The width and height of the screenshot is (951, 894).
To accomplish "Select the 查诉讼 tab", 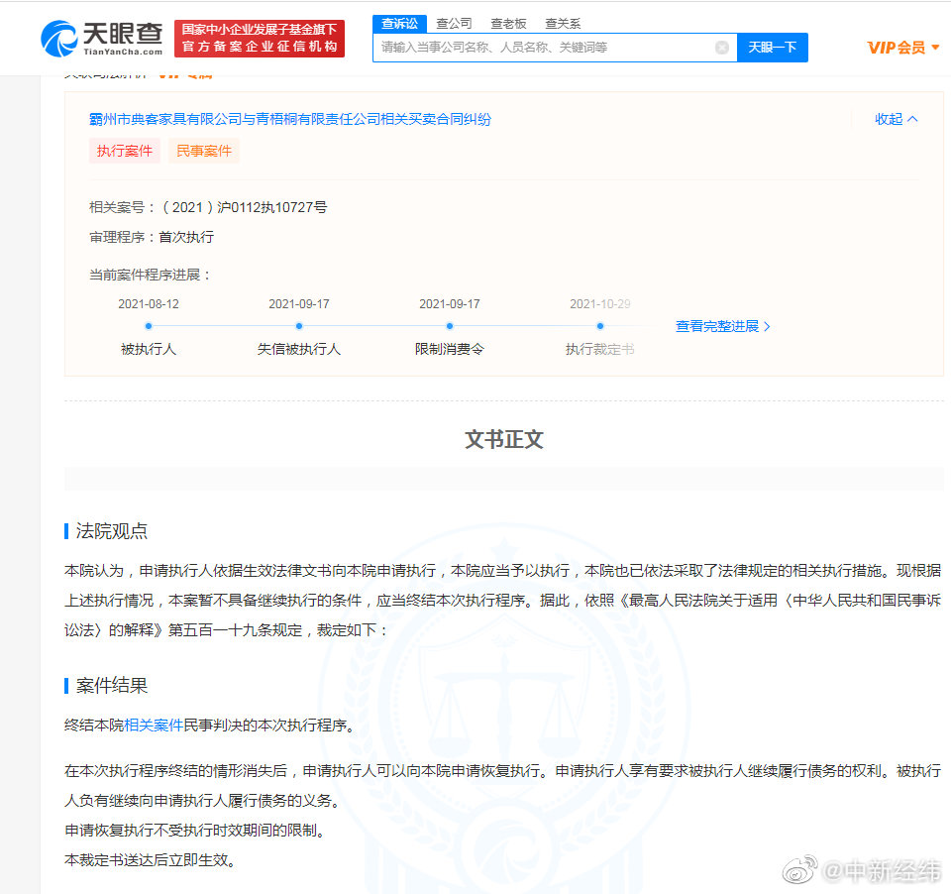I will pyautogui.click(x=399, y=23).
